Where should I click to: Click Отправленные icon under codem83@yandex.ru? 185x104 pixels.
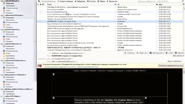pos(4,51)
